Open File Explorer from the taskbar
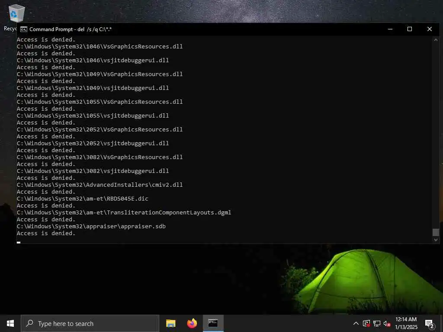This screenshot has height=332, width=443. 170,323
